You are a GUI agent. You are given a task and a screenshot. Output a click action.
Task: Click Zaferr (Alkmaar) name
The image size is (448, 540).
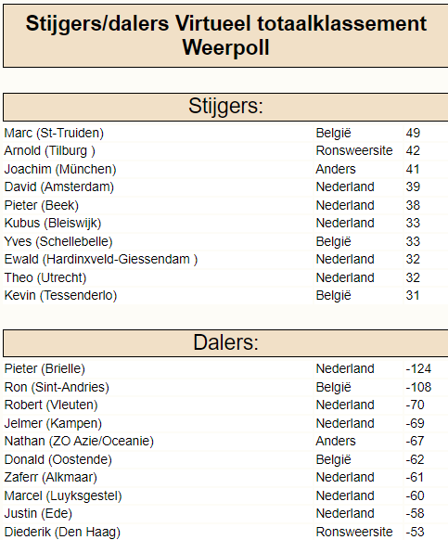coord(51,477)
